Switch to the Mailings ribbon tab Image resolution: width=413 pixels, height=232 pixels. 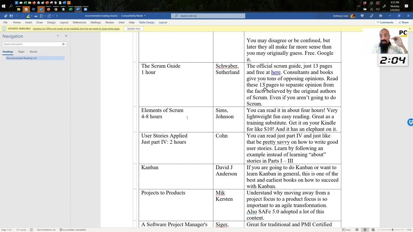tap(96, 22)
